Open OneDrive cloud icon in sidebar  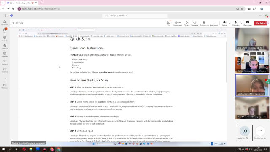5,70
